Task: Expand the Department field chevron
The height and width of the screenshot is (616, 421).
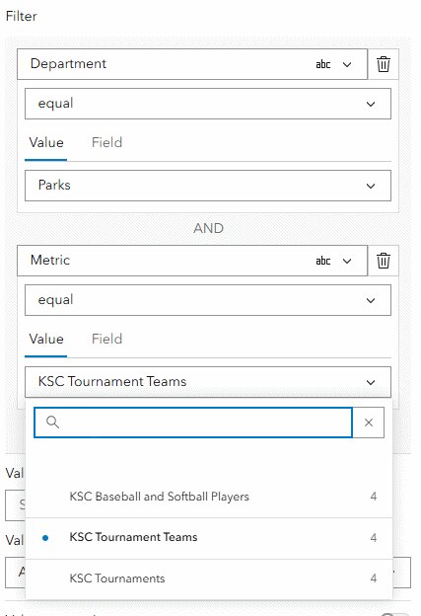Action: [347, 64]
